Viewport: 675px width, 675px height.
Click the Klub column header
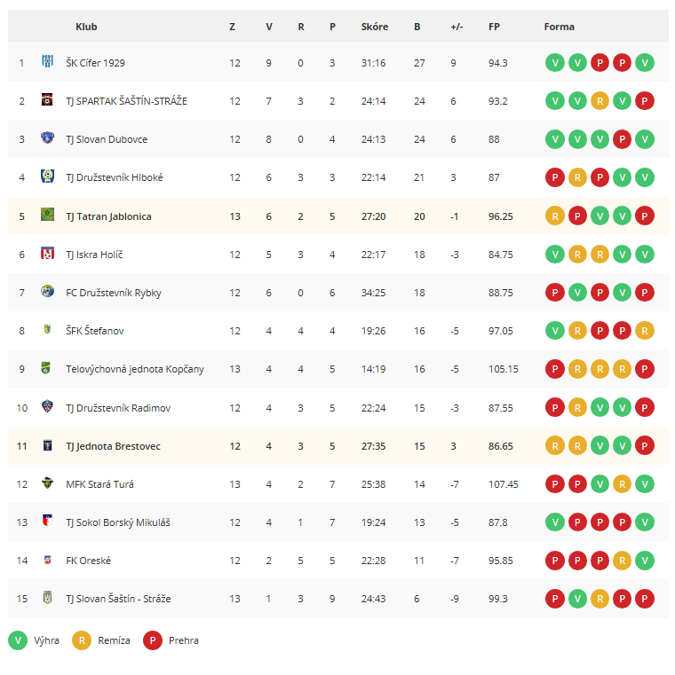(86, 27)
